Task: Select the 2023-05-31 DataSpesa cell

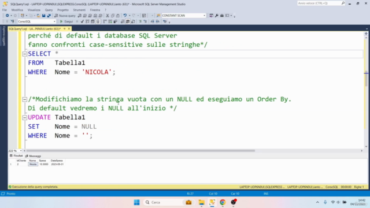Action: tap(57, 164)
